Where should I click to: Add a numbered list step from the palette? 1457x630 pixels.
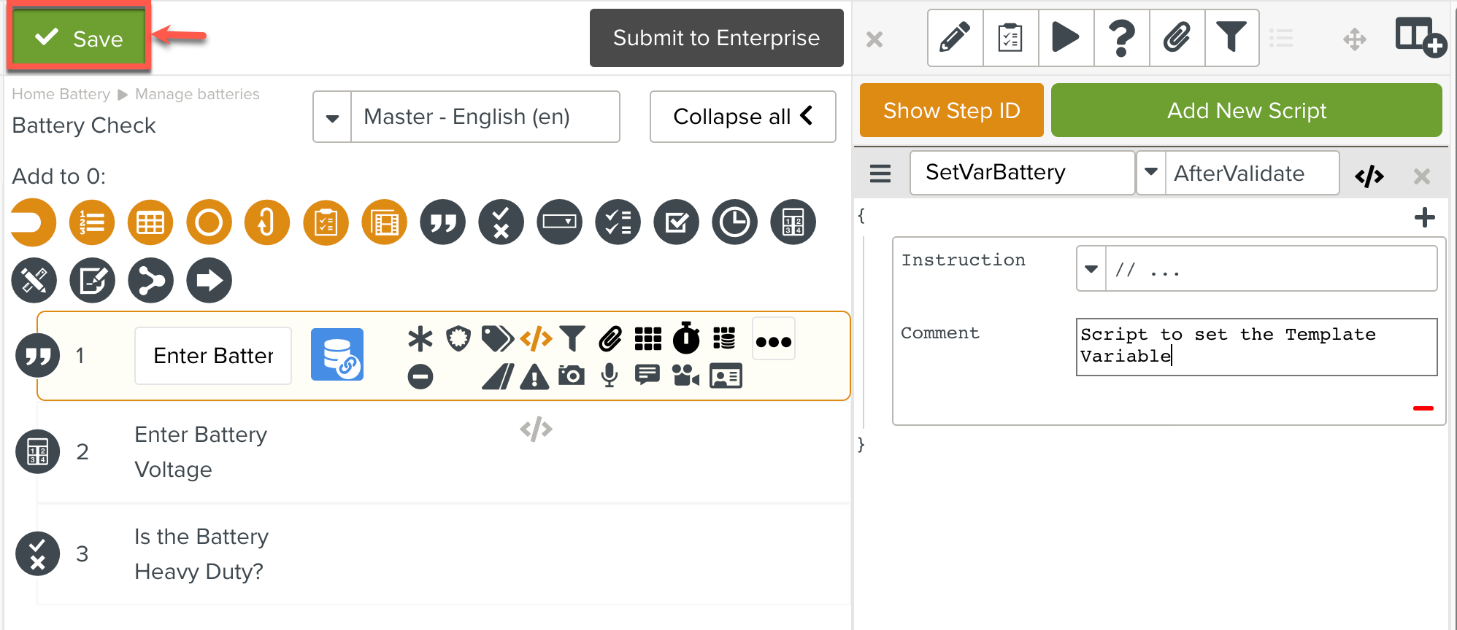pyautogui.click(x=92, y=222)
